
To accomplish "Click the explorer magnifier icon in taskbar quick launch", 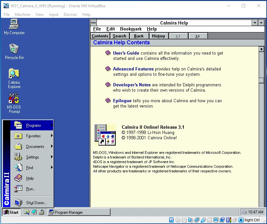I will point(27,212).
